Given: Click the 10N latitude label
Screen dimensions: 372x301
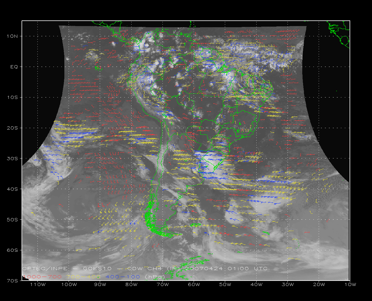Looking at the screenshot, I should point(12,36).
